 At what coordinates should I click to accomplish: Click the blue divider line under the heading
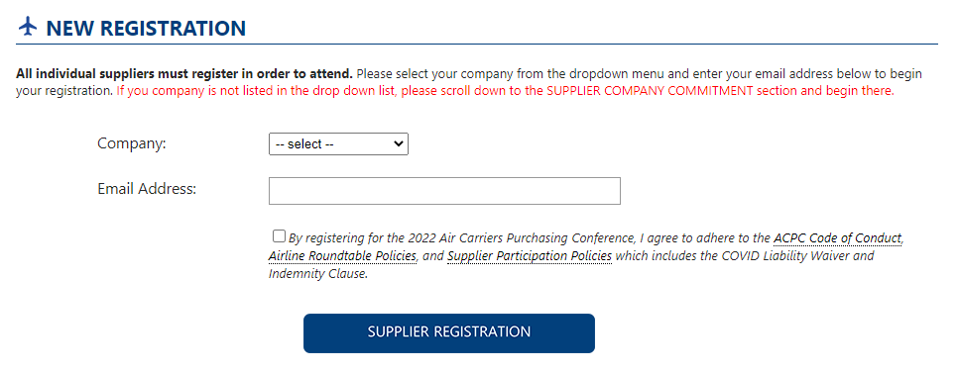click(x=477, y=44)
